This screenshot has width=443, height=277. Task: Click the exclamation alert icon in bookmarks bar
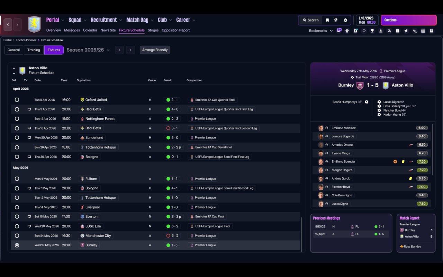click(x=355, y=31)
